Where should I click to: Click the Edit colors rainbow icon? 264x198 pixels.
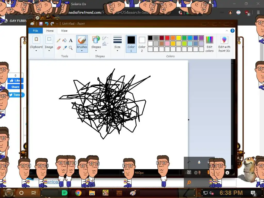pos(209,40)
